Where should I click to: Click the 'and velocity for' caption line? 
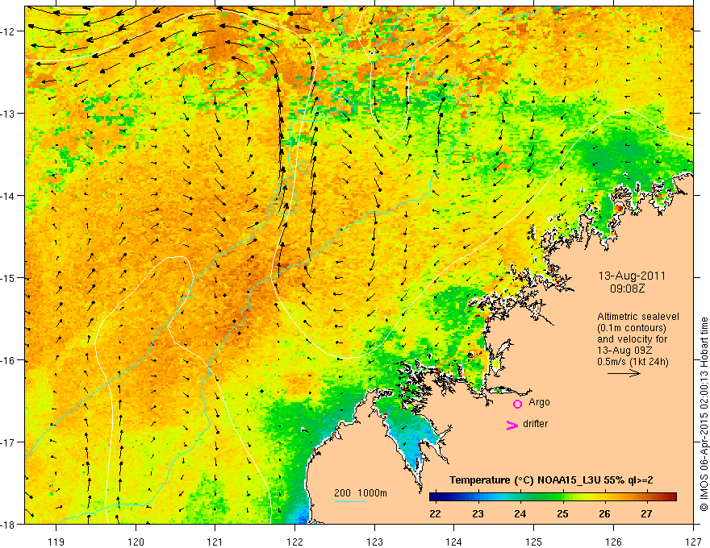click(632, 339)
